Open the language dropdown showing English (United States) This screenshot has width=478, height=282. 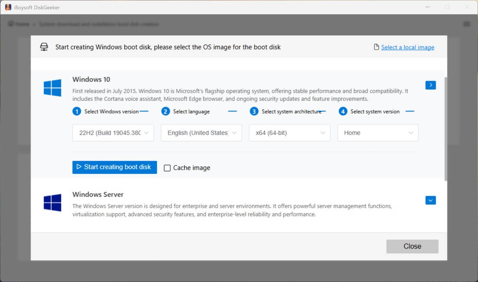[201, 133]
